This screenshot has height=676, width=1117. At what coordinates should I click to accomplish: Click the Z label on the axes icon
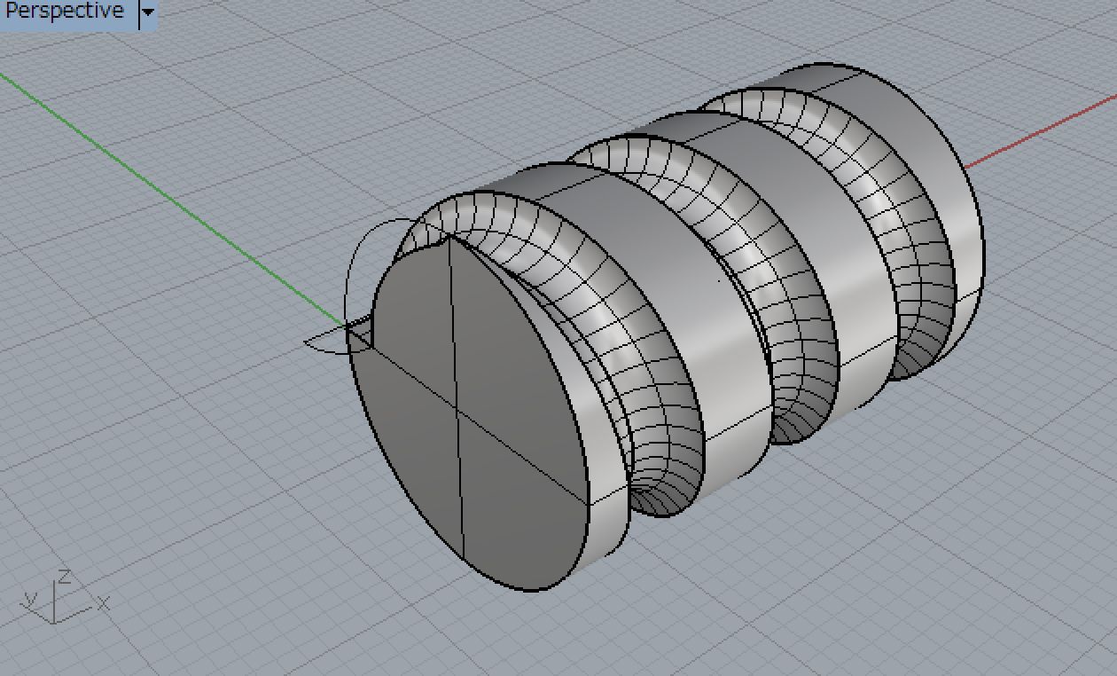pos(65,576)
